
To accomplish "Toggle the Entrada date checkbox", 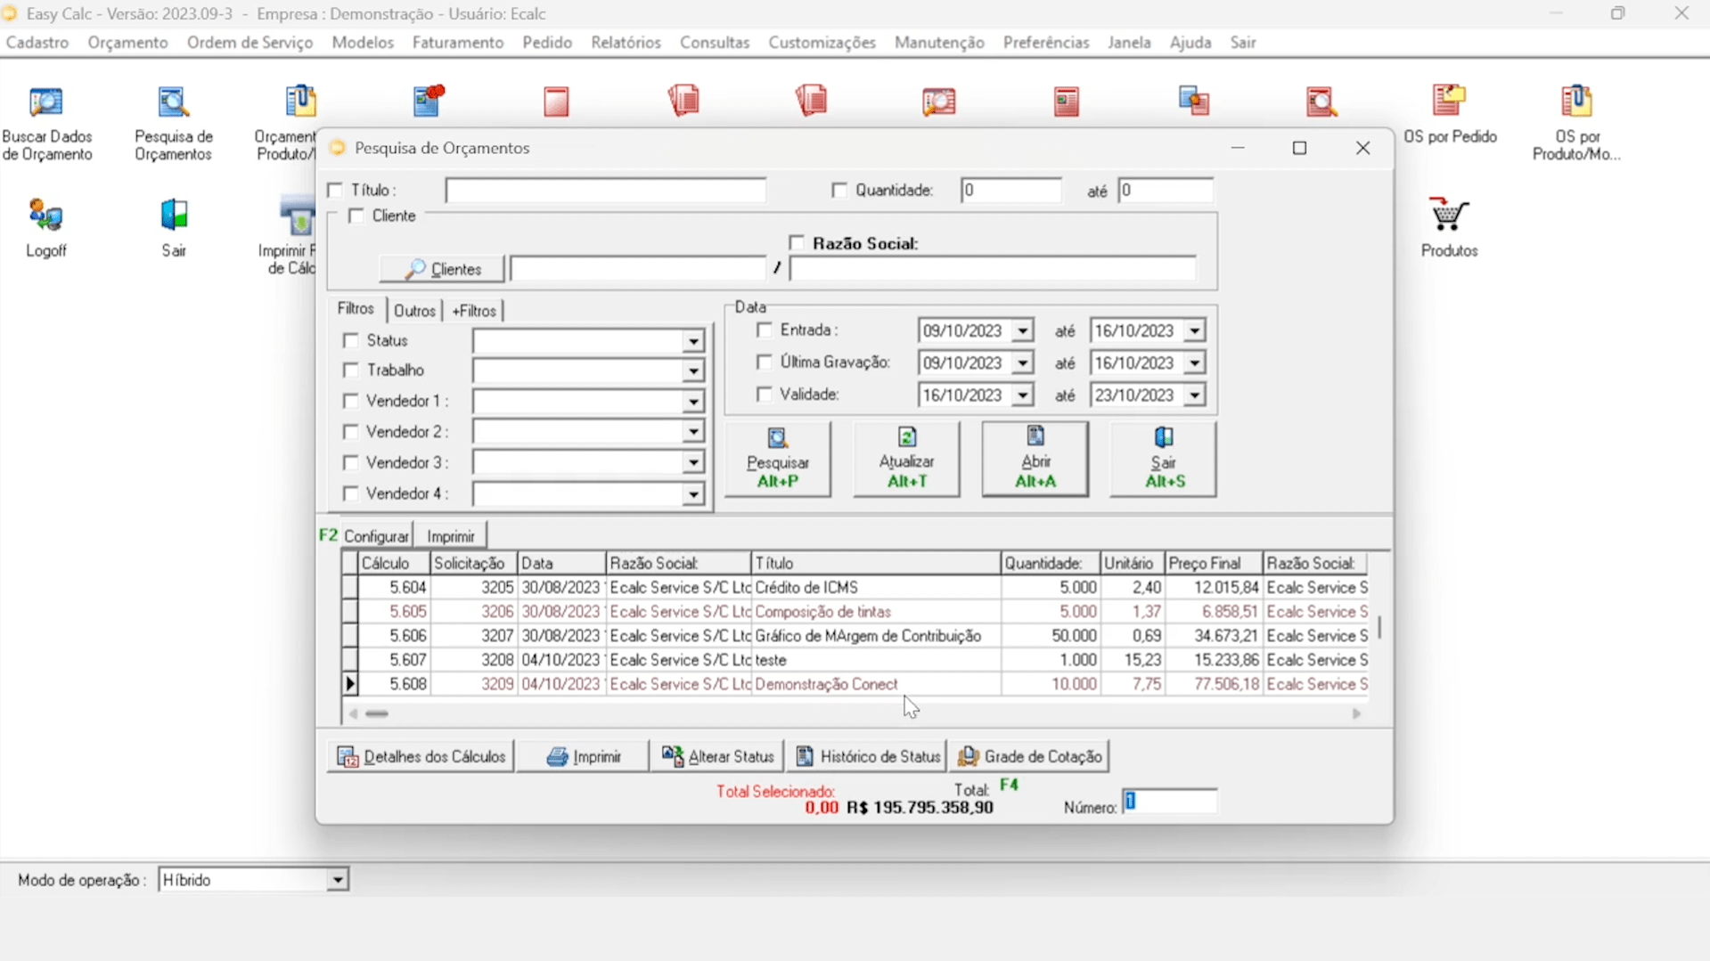I will pos(765,330).
